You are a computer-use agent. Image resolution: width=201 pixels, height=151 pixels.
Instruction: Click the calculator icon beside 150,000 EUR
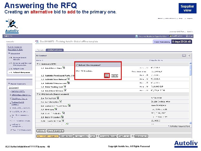click(147, 86)
